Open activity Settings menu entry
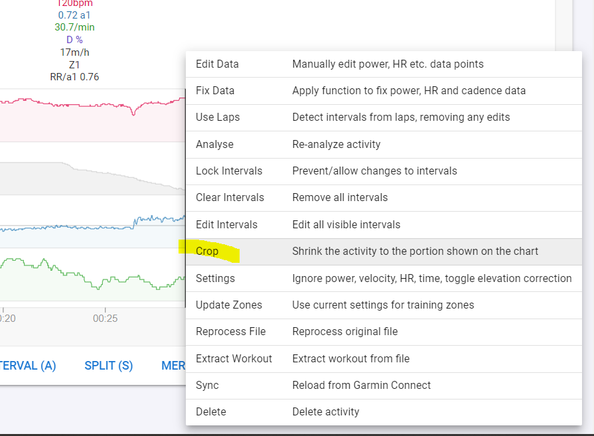The image size is (594, 436). (x=384, y=279)
